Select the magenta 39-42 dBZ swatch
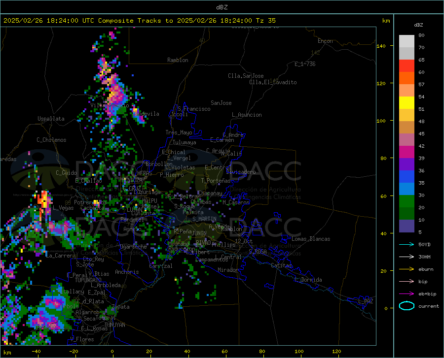444x358 pixels. 407,152
